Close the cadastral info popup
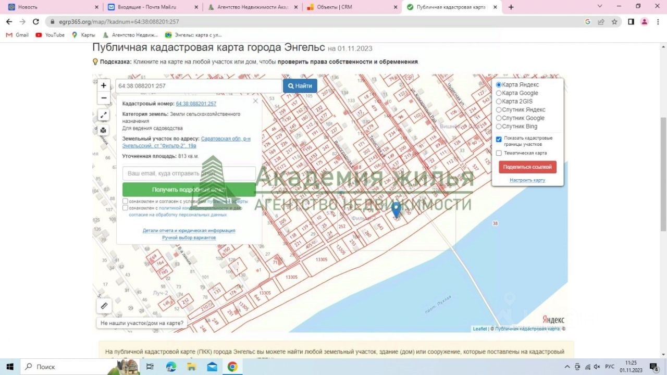Image resolution: width=667 pixels, height=375 pixels. pos(255,101)
